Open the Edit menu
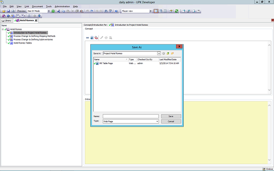274x171 pixels. [x=12, y=6]
